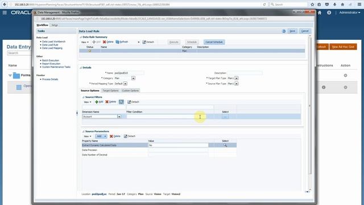The image size is (364, 205).
Task: Collapse the Details section
Action: (x=81, y=68)
